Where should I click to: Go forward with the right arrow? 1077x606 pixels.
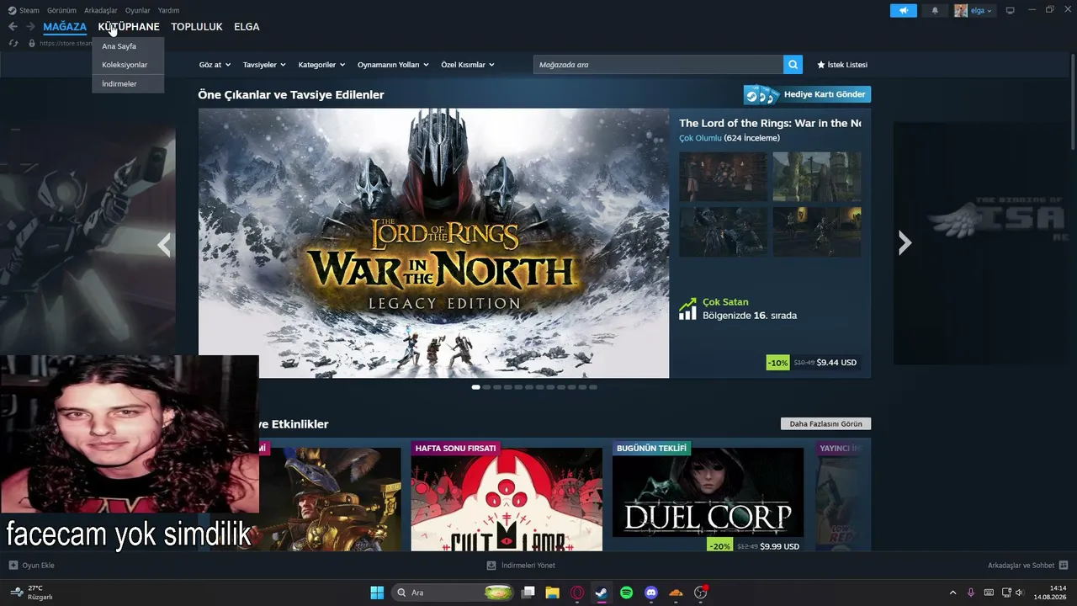[30, 27]
